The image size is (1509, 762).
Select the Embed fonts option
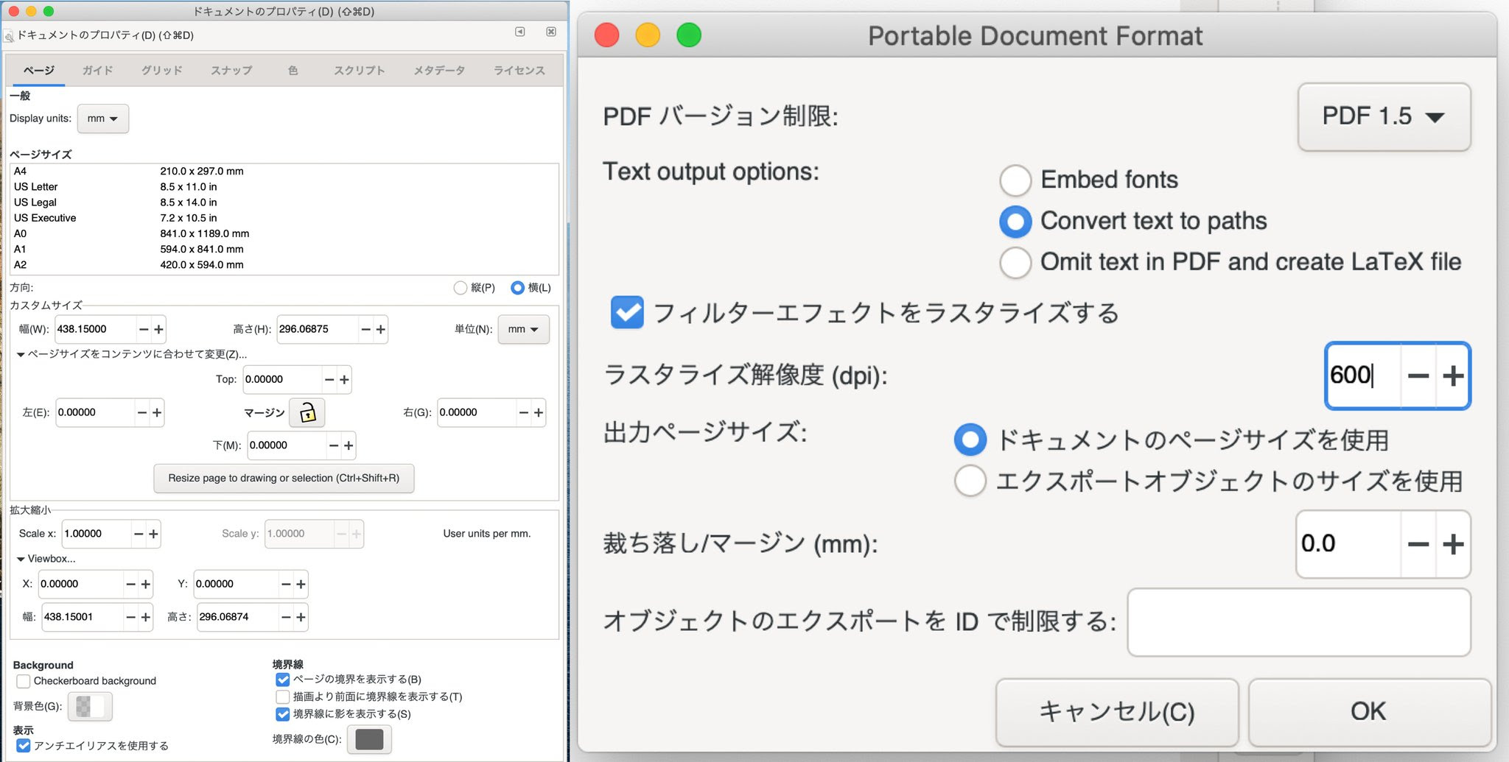tap(1015, 180)
